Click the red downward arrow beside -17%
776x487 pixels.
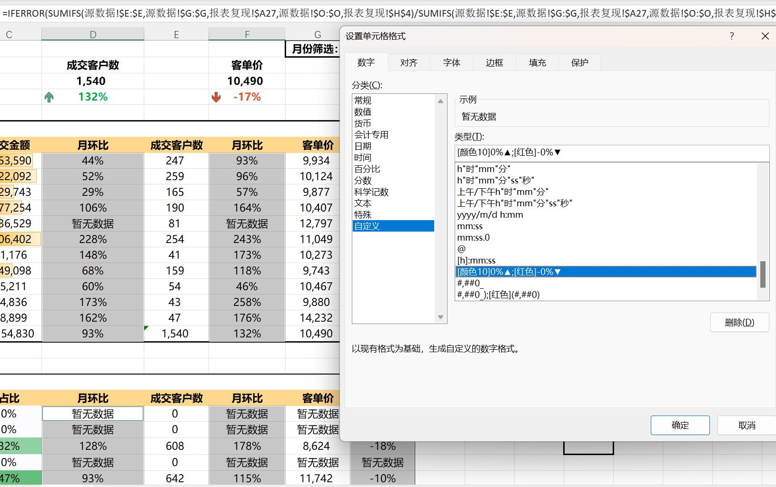217,97
